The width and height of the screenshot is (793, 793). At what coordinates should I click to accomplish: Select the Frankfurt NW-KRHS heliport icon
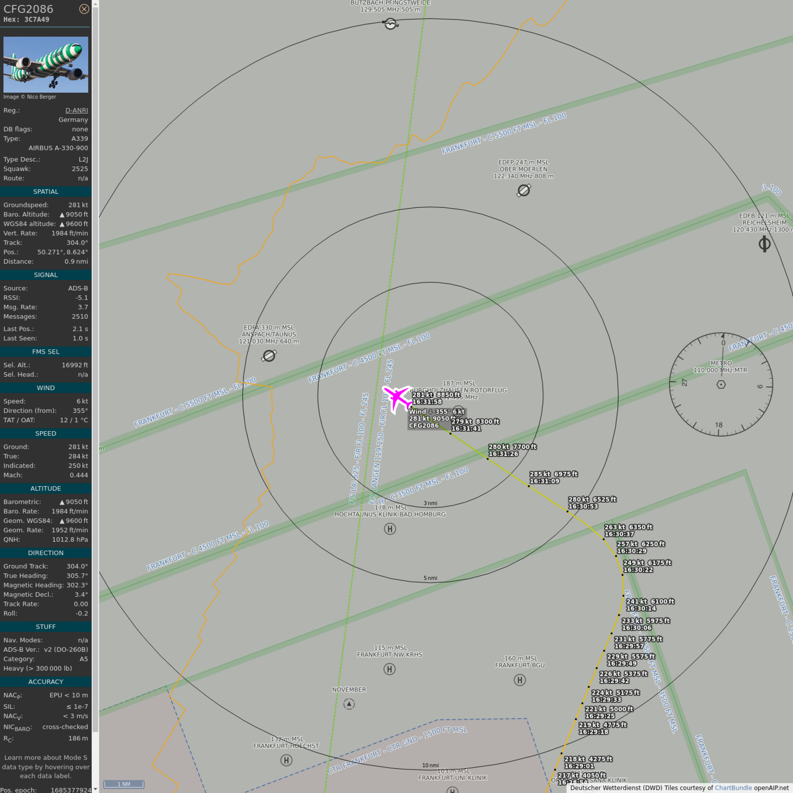point(389,669)
